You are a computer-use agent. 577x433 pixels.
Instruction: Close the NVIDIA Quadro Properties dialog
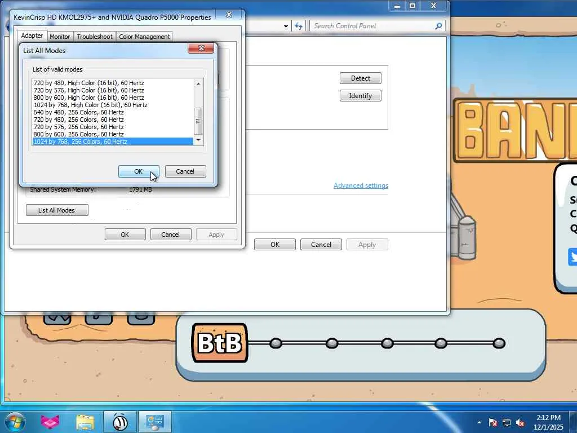pos(229,15)
